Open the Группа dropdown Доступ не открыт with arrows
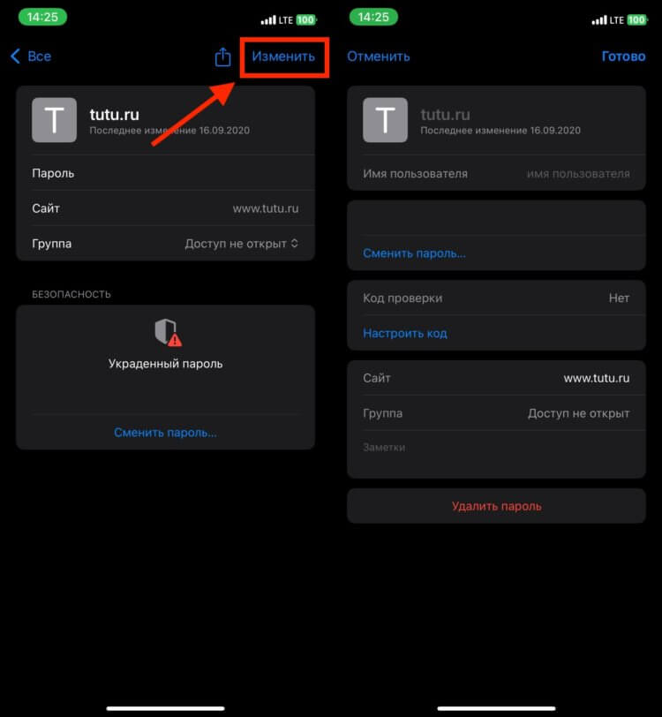The width and height of the screenshot is (662, 717). pyautogui.click(x=241, y=244)
